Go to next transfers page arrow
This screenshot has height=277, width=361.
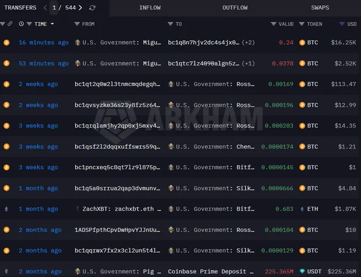(x=80, y=7)
